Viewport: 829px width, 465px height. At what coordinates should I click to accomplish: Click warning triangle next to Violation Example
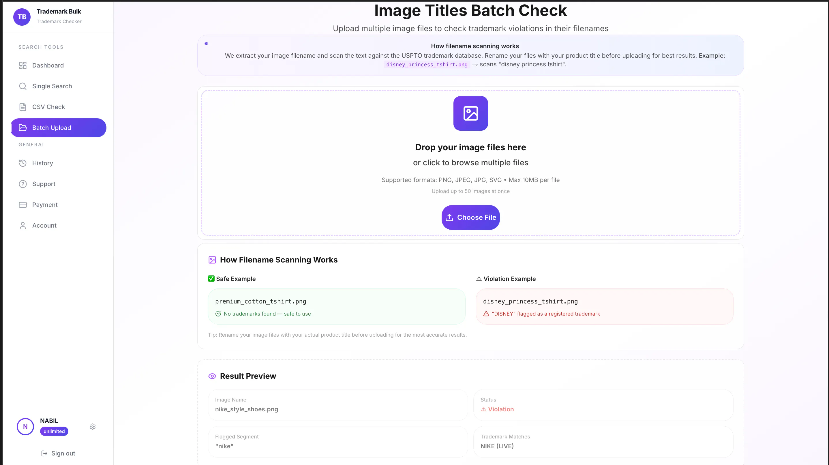pyautogui.click(x=479, y=279)
